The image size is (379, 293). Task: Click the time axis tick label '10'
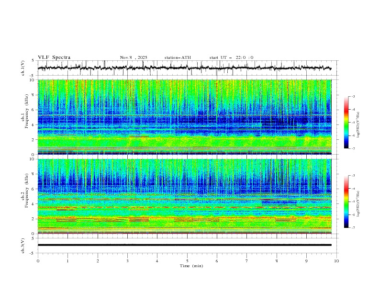point(336,261)
